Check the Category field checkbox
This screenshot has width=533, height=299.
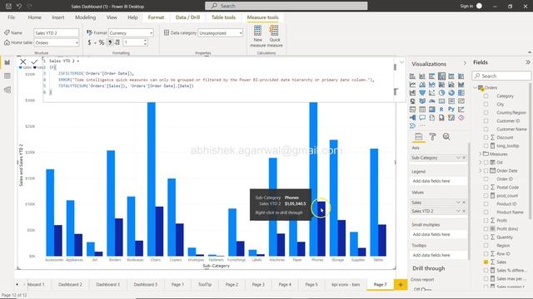click(x=486, y=96)
